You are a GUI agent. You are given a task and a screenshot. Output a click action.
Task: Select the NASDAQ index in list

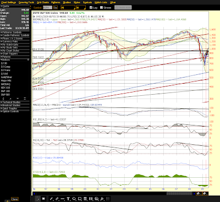[x=5, y=84]
